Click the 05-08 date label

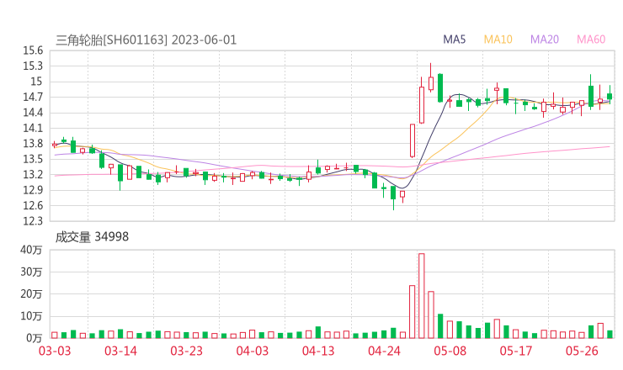pos(450,351)
